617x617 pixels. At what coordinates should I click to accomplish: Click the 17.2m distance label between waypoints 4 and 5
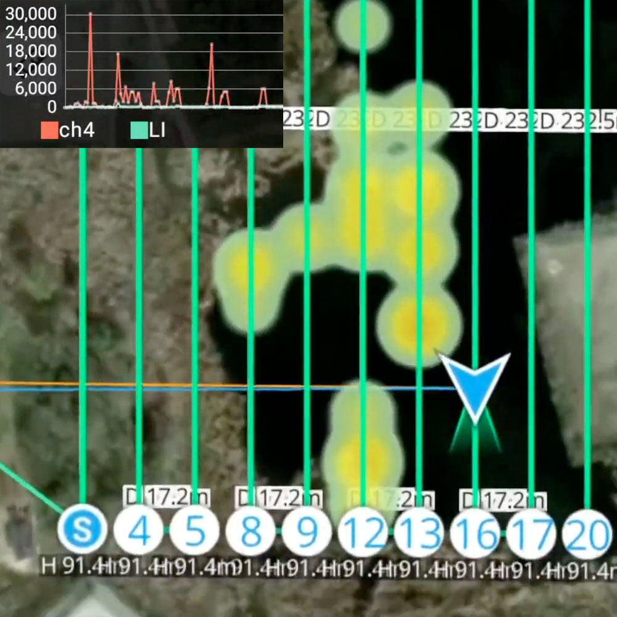[x=167, y=495]
